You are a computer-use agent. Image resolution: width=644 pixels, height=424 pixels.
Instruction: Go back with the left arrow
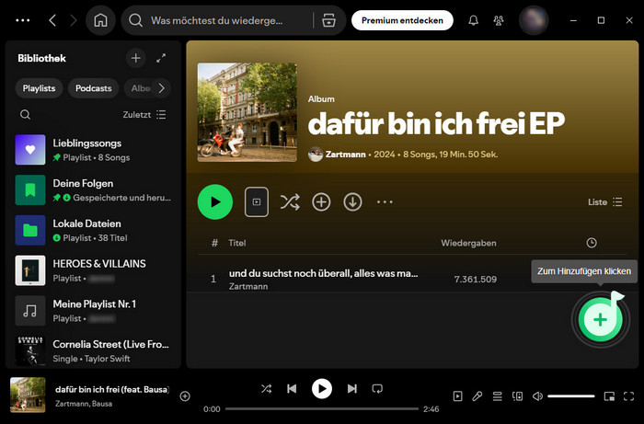[52, 20]
